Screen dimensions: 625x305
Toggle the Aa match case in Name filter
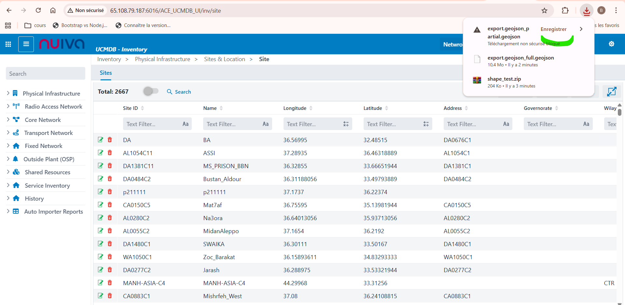click(265, 124)
